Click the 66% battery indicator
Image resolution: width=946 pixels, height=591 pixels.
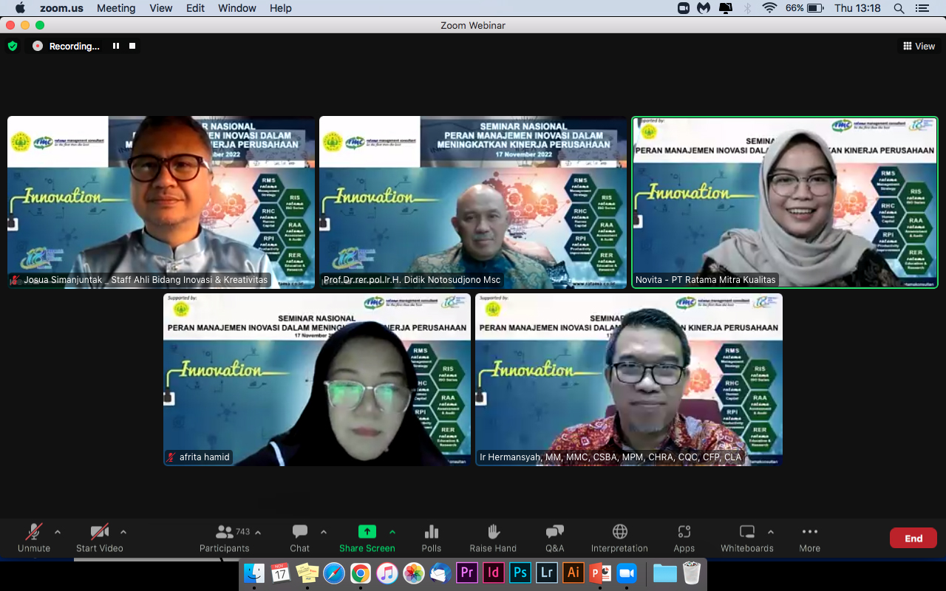[x=805, y=8]
